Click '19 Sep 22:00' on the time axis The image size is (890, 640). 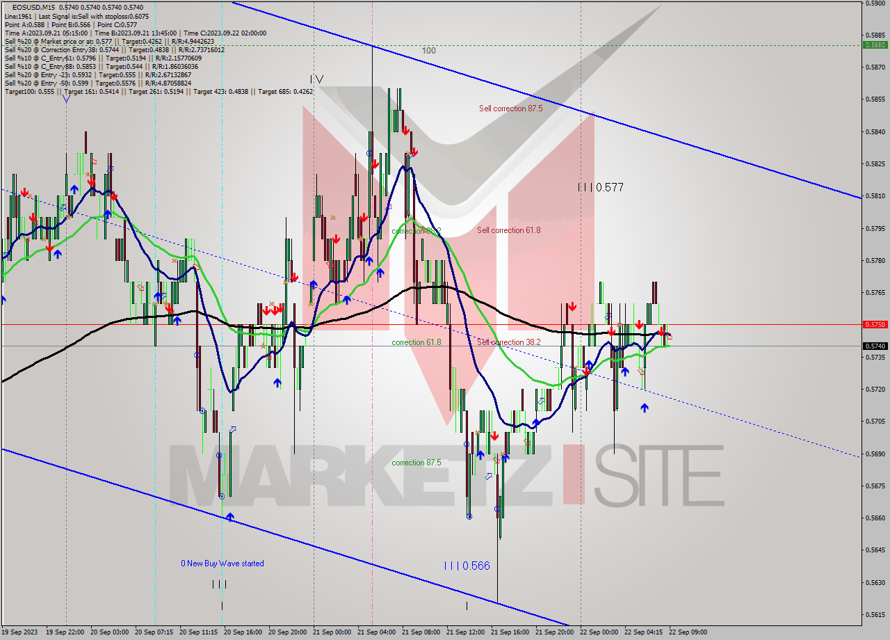[66, 632]
